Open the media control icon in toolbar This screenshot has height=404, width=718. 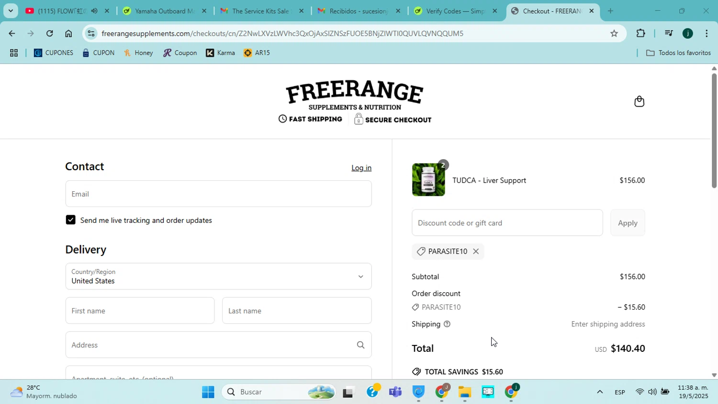coord(669,34)
